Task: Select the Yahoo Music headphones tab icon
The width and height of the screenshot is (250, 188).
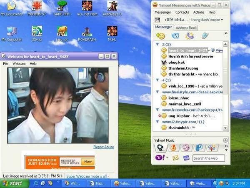Action: click(160, 148)
